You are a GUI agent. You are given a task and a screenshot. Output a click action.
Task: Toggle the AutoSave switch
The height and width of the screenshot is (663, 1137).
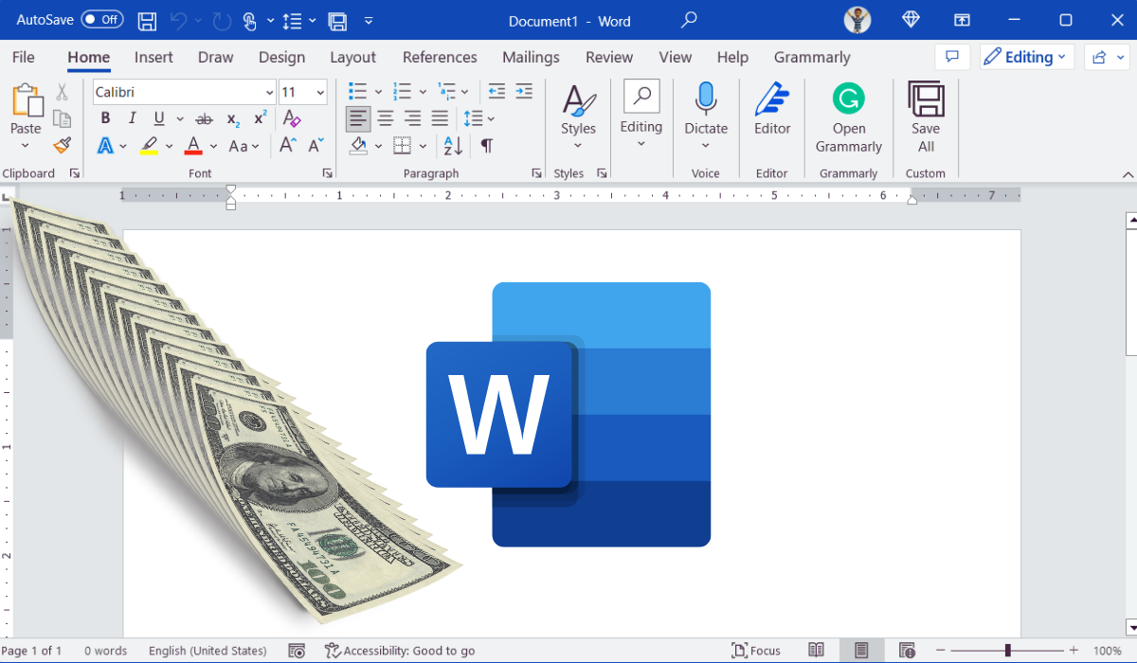coord(101,20)
